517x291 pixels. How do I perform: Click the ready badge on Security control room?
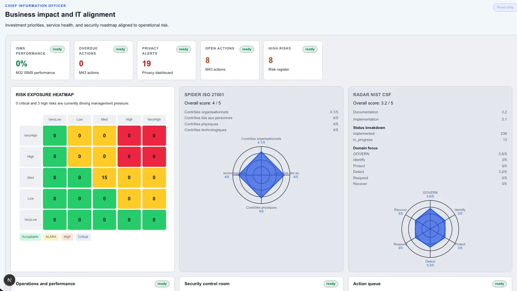click(331, 284)
